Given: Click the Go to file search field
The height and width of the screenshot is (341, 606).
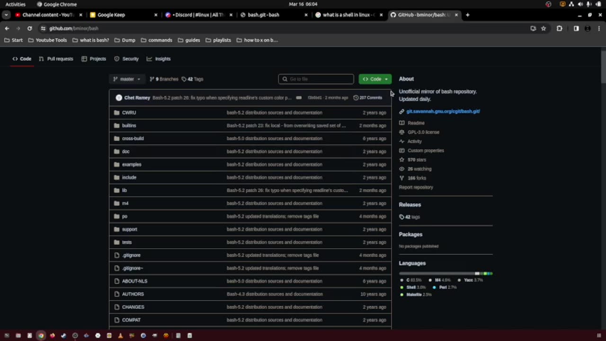Looking at the screenshot, I should click(x=316, y=79).
